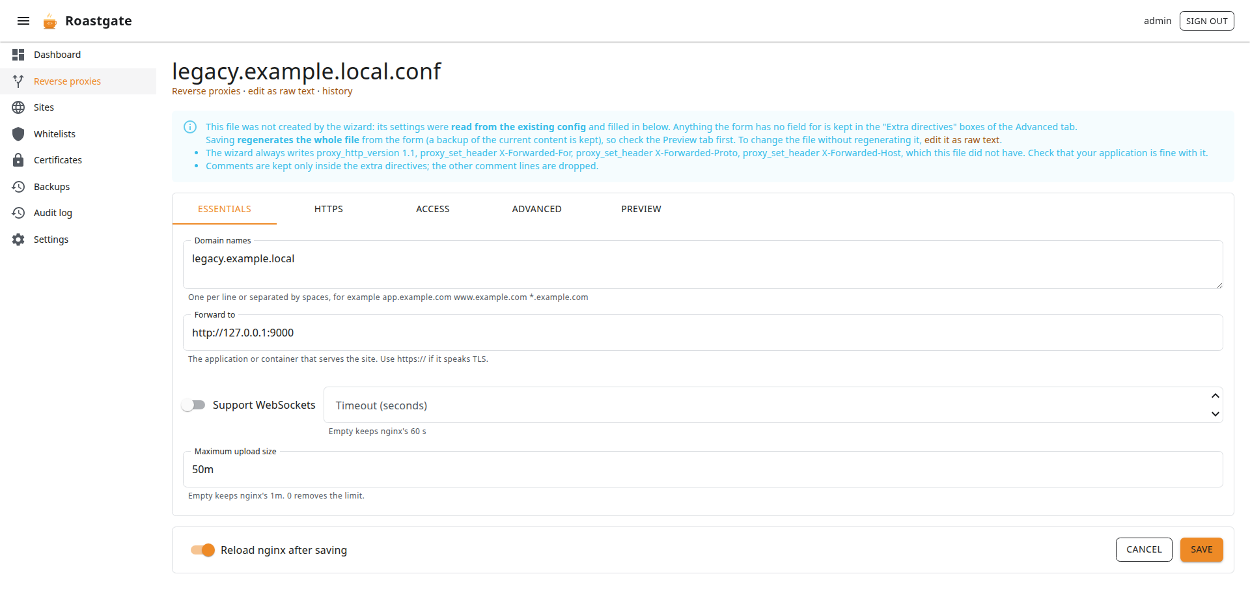Turn off Reload nginx after saving
This screenshot has width=1250, height=589.
click(202, 550)
